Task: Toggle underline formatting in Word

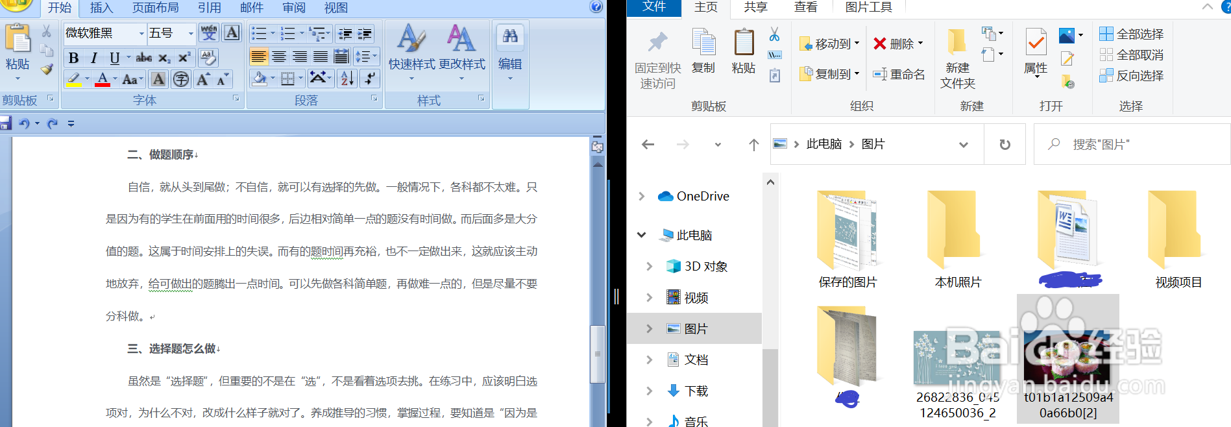Action: click(115, 58)
